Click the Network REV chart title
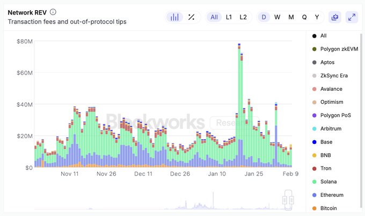Viewport: 365px width, 216px height. (27, 12)
